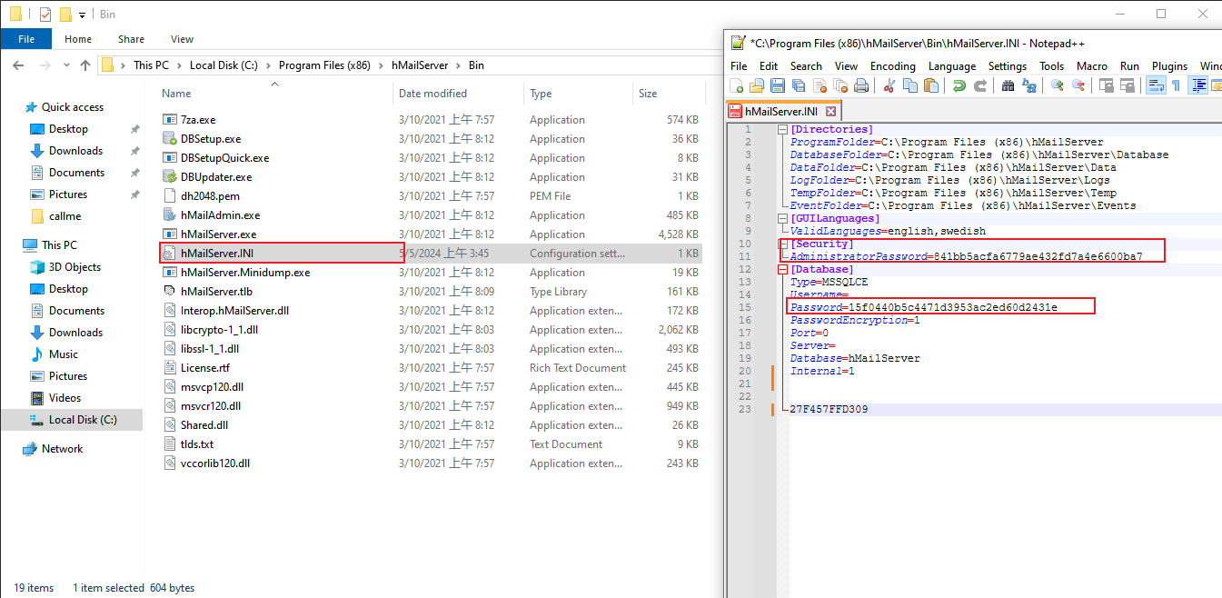Click the Zoom In magnifier icon

point(1058,85)
